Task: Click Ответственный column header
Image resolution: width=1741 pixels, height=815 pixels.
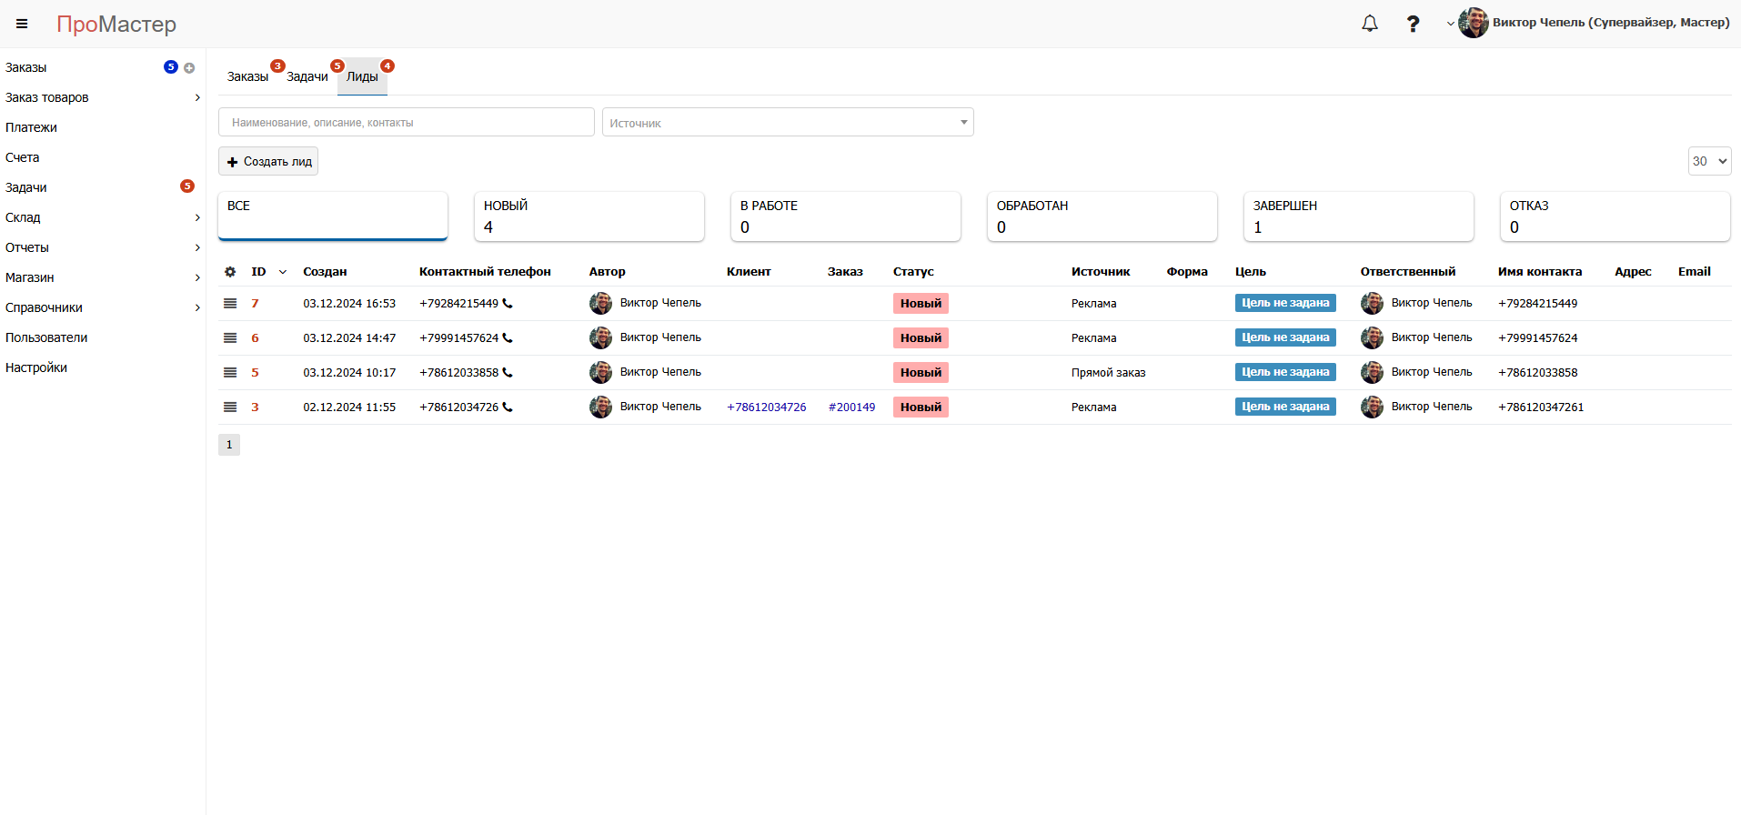Action: point(1408,272)
